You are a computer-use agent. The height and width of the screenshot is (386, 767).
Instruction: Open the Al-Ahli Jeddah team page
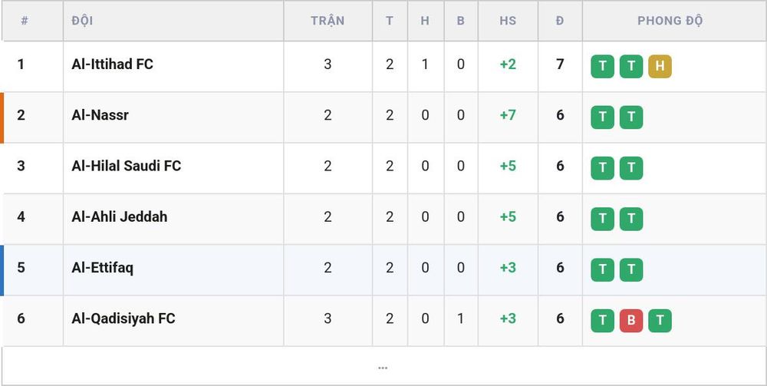tap(120, 216)
